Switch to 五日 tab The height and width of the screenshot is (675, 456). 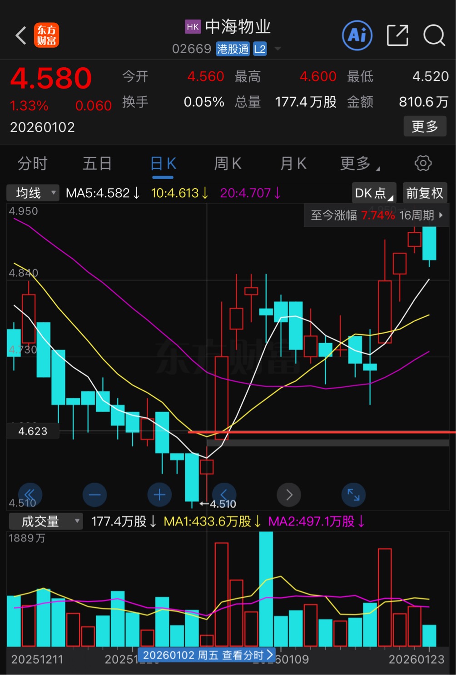[x=97, y=163]
